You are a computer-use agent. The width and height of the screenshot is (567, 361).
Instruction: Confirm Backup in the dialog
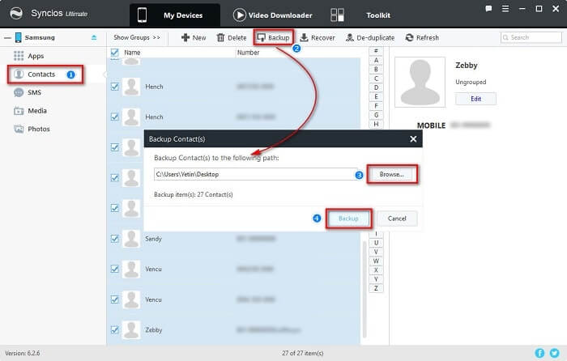[348, 219]
